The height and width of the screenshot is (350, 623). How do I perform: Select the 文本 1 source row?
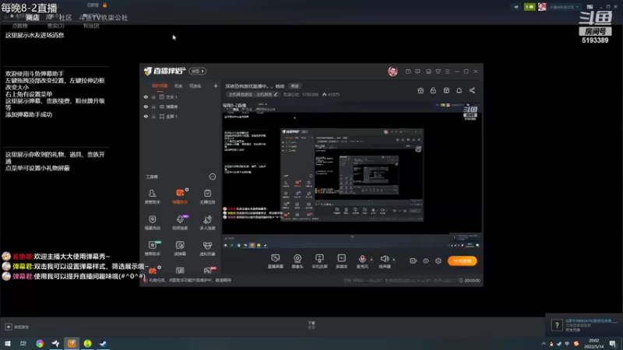pos(181,96)
